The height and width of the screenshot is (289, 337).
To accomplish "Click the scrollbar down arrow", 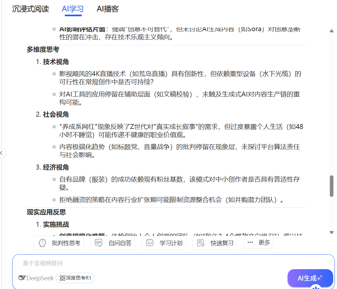I will 332,232.
